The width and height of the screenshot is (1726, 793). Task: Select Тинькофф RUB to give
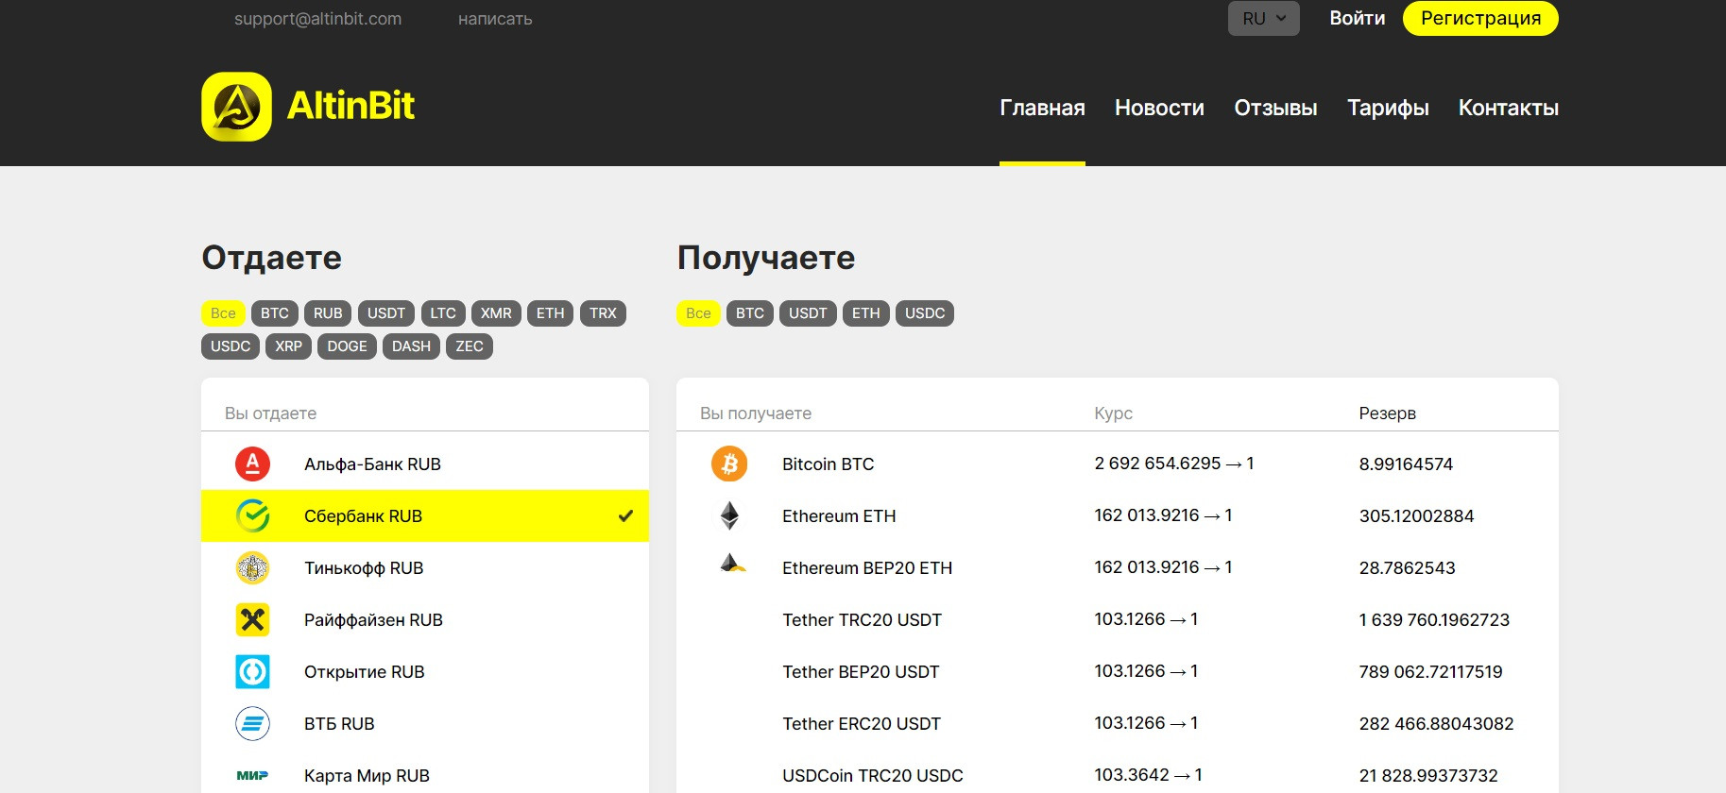click(425, 567)
